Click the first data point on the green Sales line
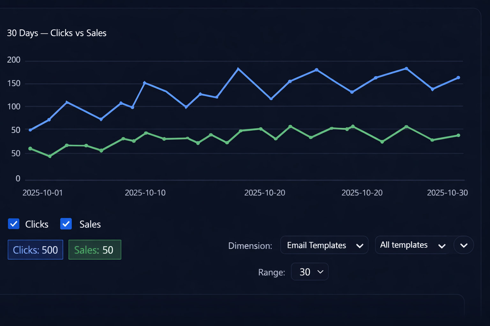 pos(30,148)
